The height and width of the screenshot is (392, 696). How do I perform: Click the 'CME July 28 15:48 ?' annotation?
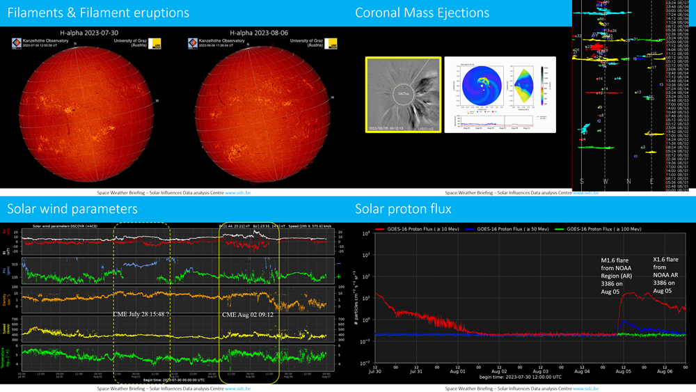click(142, 314)
